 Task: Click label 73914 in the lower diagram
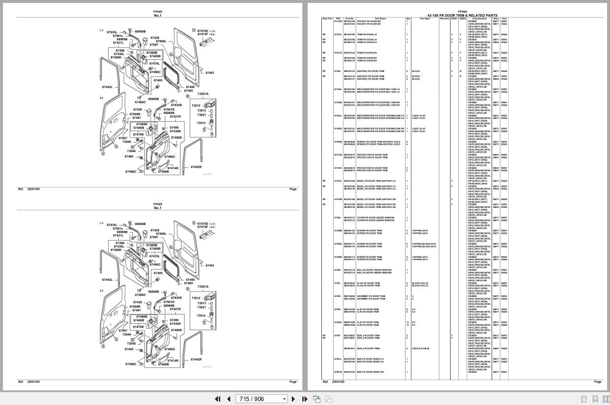tap(202, 315)
